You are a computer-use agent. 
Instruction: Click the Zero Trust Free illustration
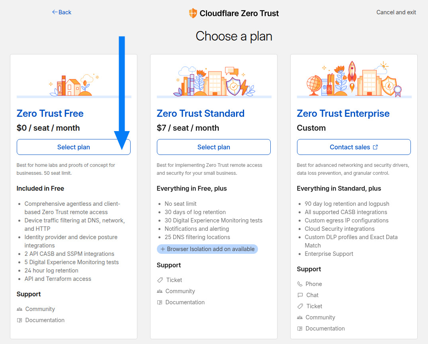74,84
